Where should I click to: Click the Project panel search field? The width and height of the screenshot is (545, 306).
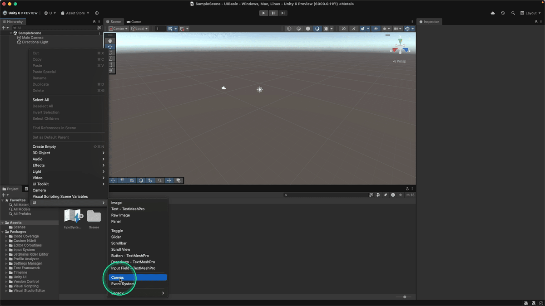coord(325,195)
